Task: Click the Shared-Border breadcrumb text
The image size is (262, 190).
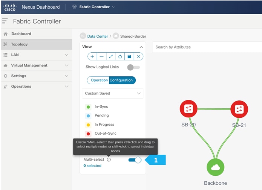Action: pyautogui.click(x=133, y=36)
